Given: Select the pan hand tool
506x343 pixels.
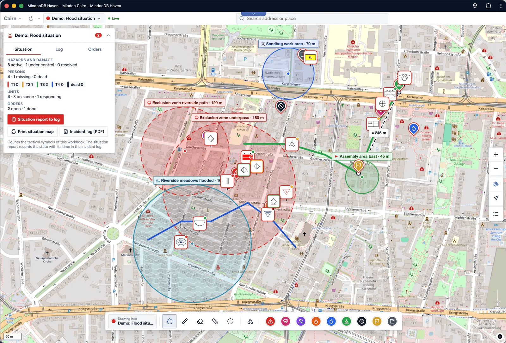Looking at the screenshot, I should point(170,322).
